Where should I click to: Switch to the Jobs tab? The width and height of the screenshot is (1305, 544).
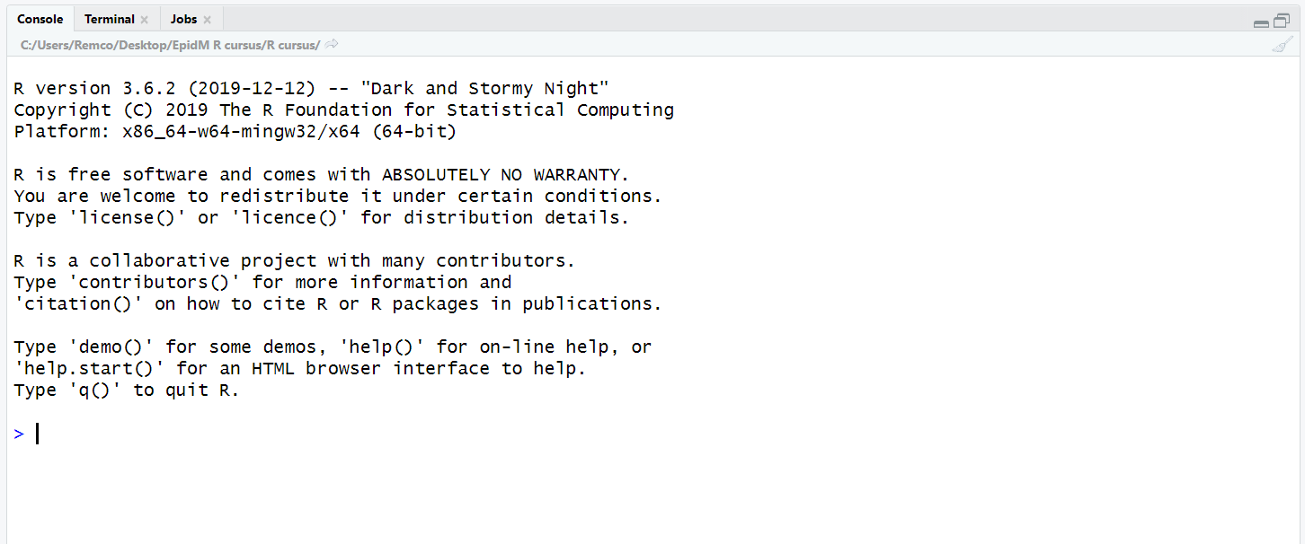[183, 19]
